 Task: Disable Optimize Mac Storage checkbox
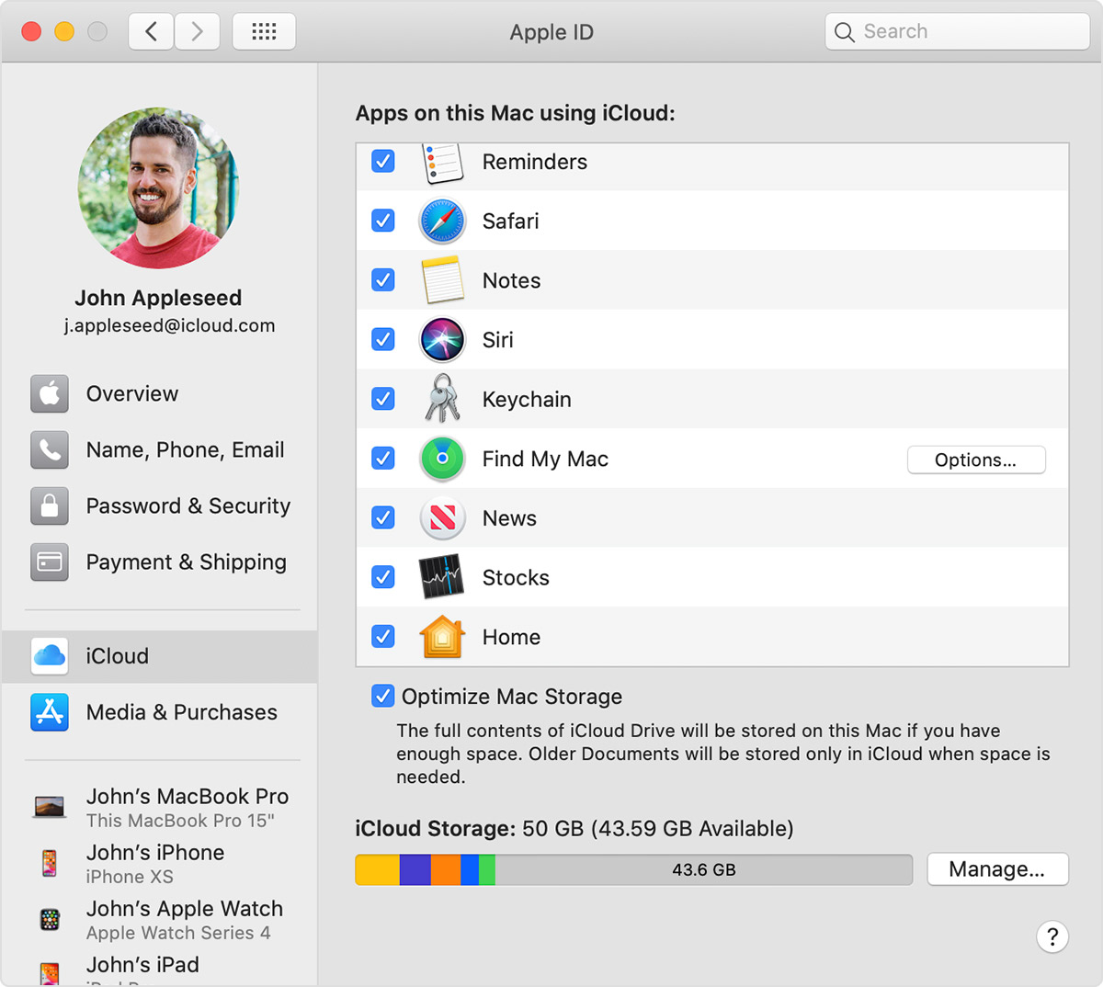coord(383,697)
